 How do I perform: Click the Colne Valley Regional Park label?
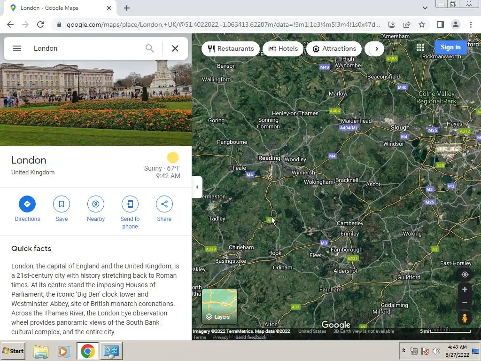[436, 97]
